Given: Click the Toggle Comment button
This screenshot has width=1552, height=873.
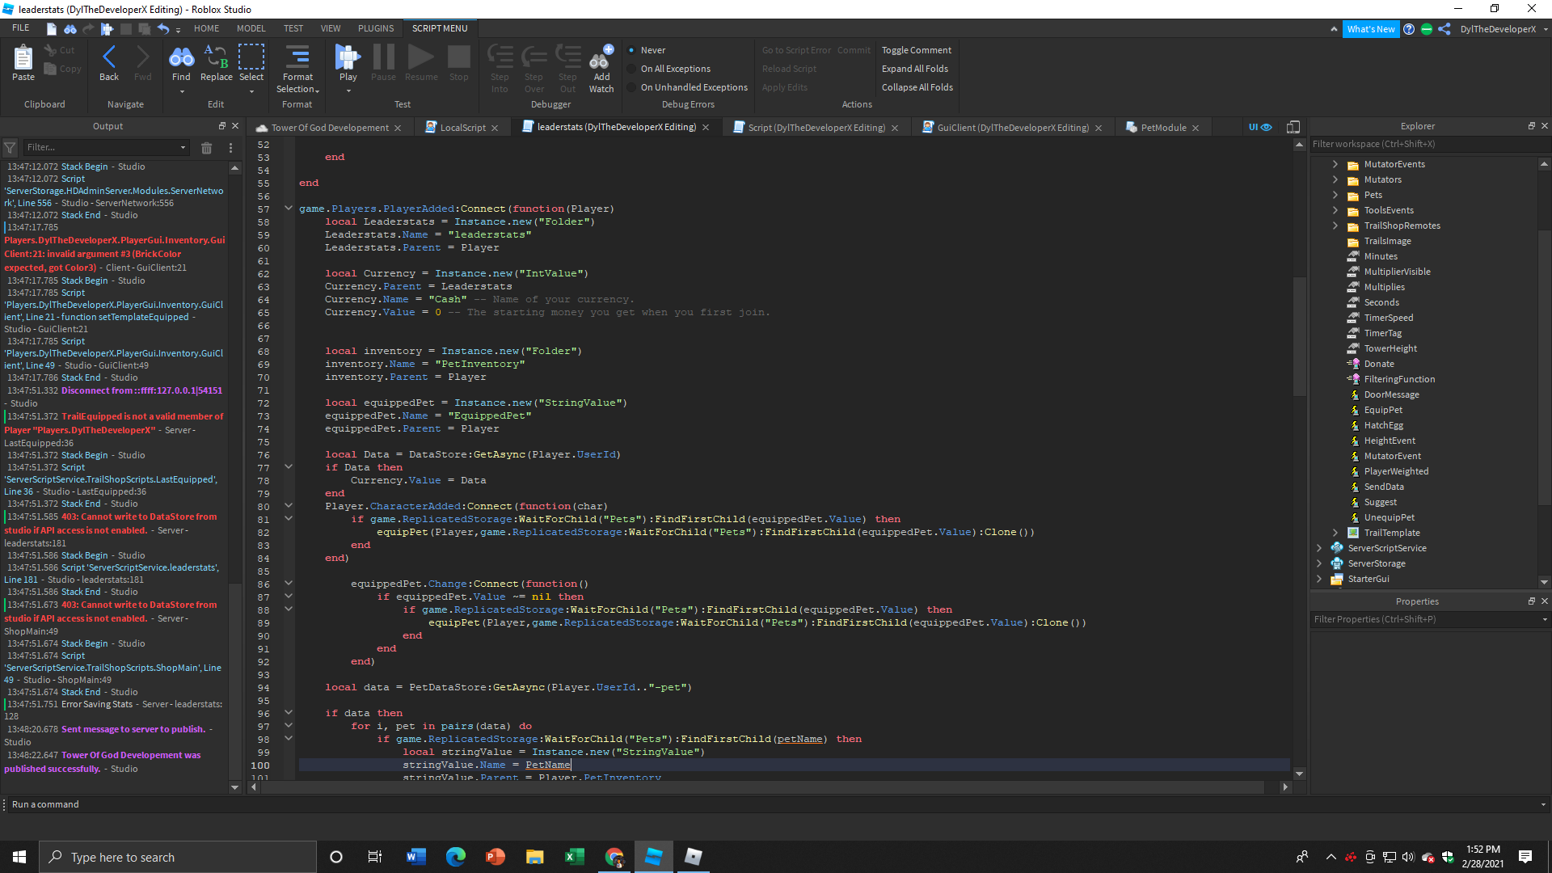Looking at the screenshot, I should click(916, 49).
